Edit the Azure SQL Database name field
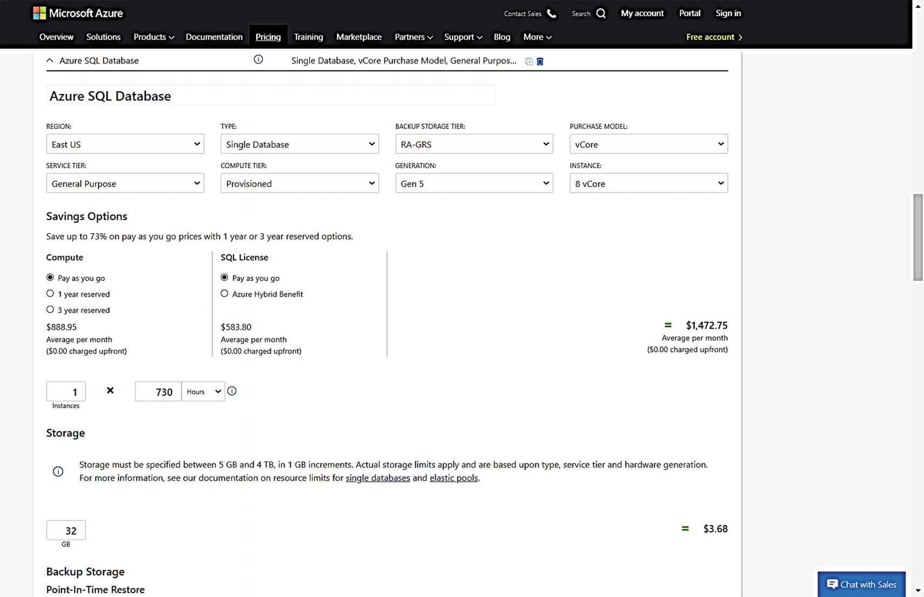This screenshot has width=924, height=597. [270, 95]
